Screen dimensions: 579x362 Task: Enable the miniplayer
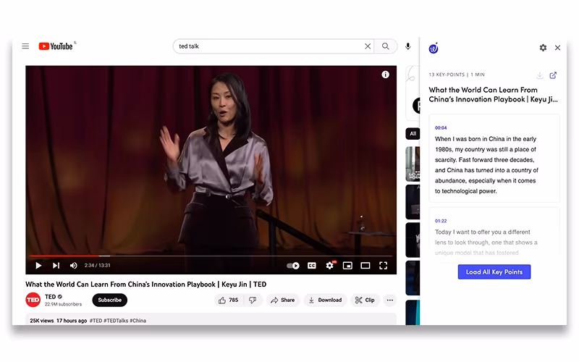click(347, 266)
